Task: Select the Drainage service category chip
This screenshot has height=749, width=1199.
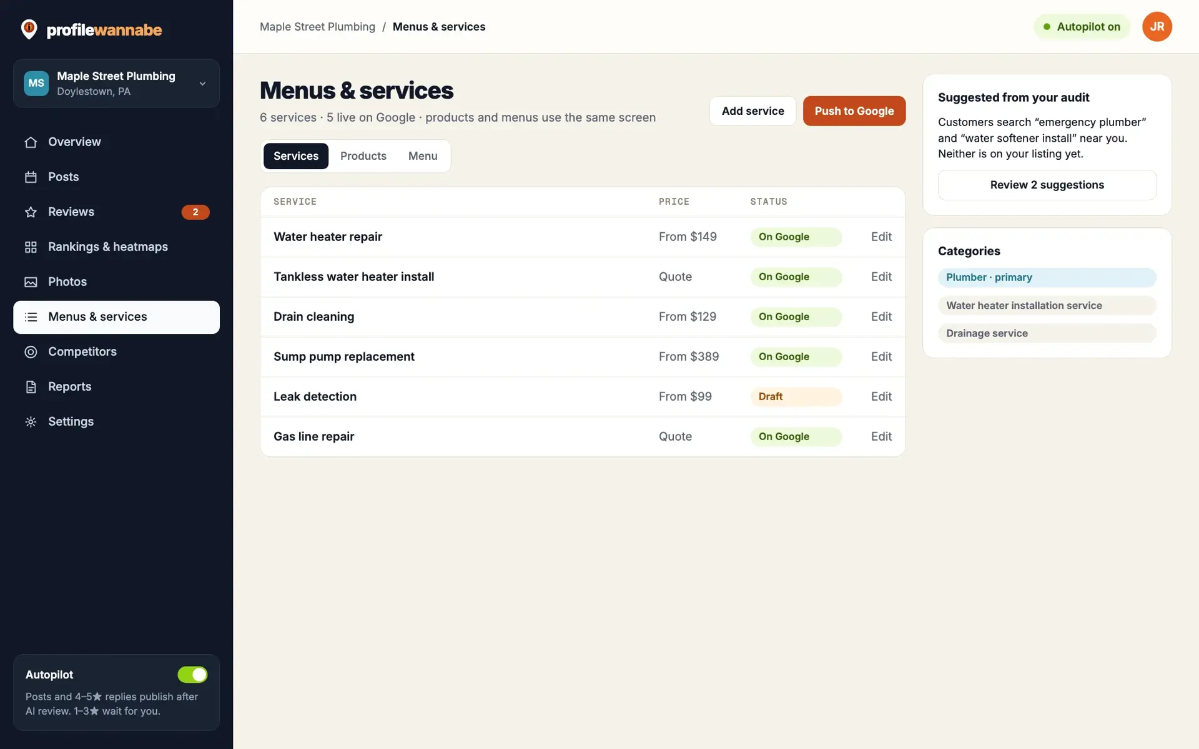Action: pos(1047,334)
